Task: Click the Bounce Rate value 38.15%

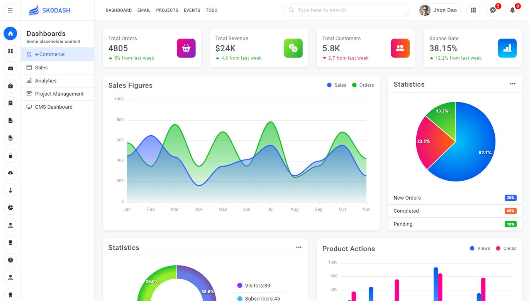Action: [444, 48]
